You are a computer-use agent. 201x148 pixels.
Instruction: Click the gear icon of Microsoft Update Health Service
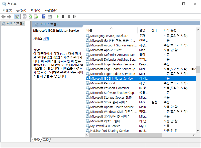[88, 107]
